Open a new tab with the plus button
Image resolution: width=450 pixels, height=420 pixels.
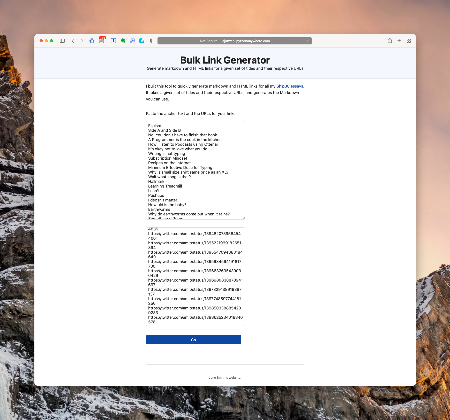coord(399,41)
